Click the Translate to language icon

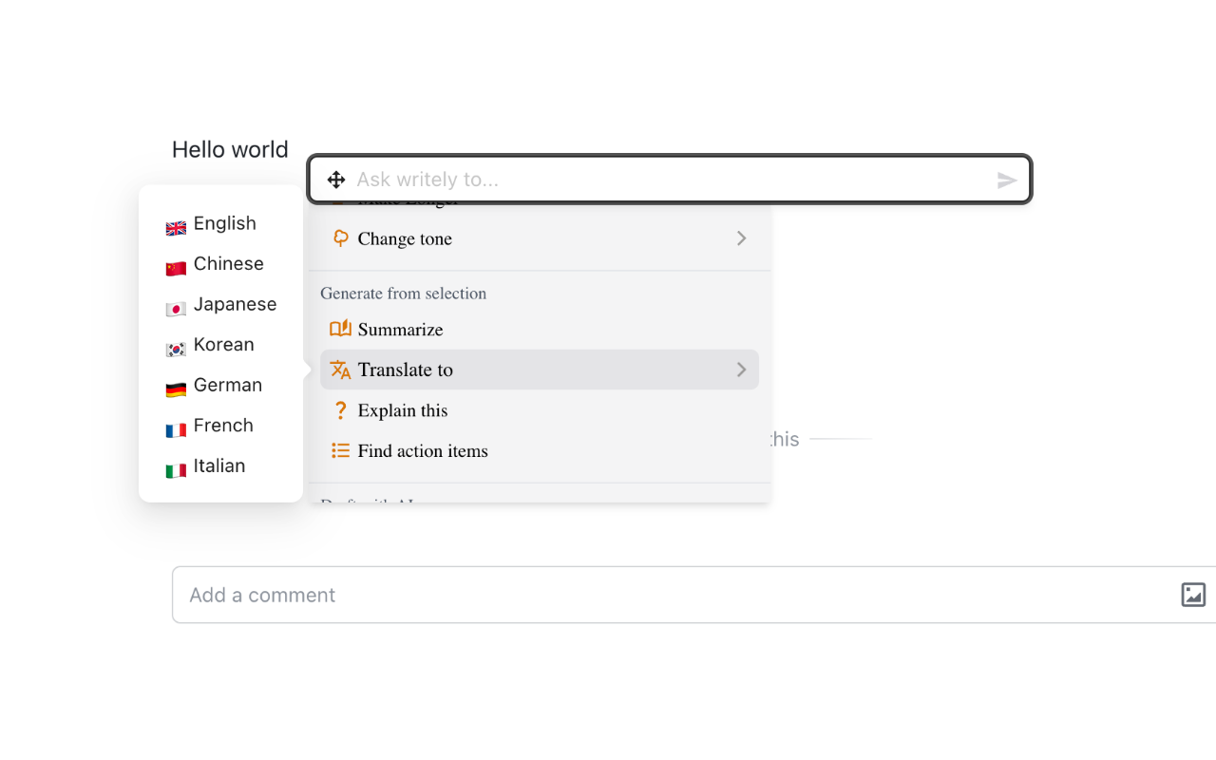340,370
